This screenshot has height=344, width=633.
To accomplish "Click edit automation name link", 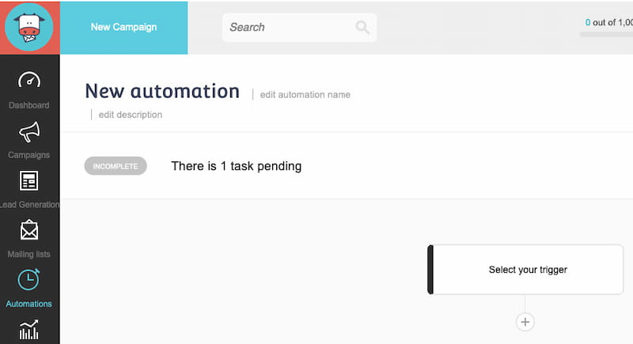I will click(x=305, y=95).
